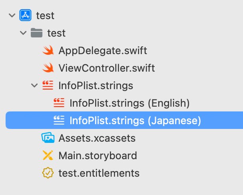Collapse the InfoPlist.strings group chevron
Screen dimensions: 243x195
34,85
